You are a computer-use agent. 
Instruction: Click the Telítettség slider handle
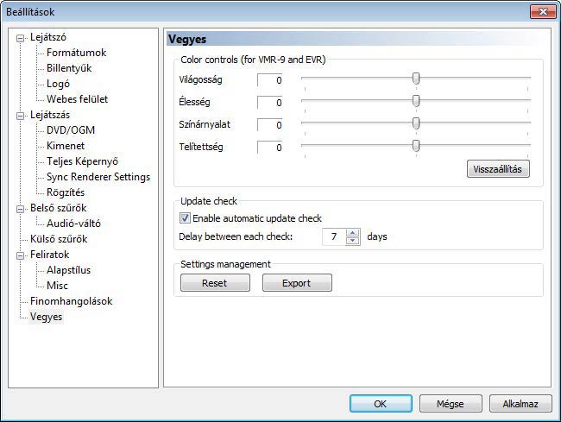[416, 147]
